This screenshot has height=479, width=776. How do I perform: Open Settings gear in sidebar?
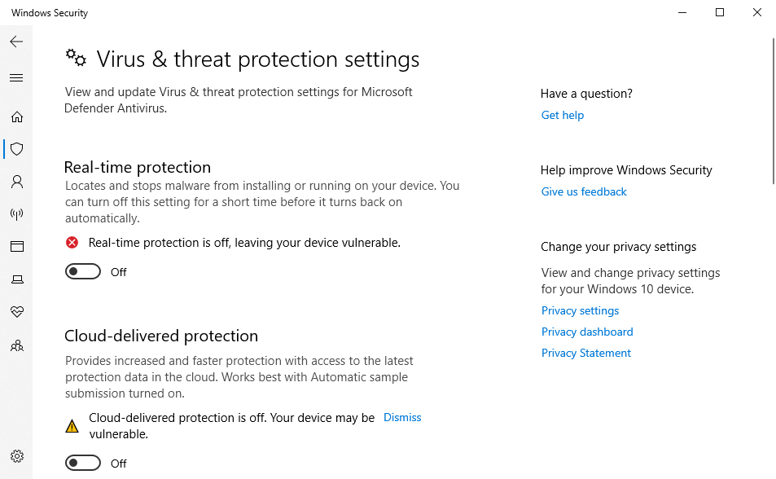(16, 456)
